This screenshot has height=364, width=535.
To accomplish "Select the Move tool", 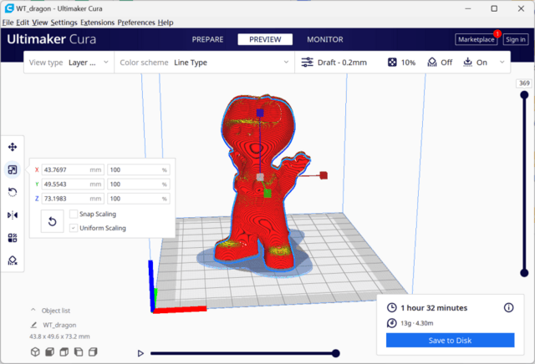I will click(13, 146).
